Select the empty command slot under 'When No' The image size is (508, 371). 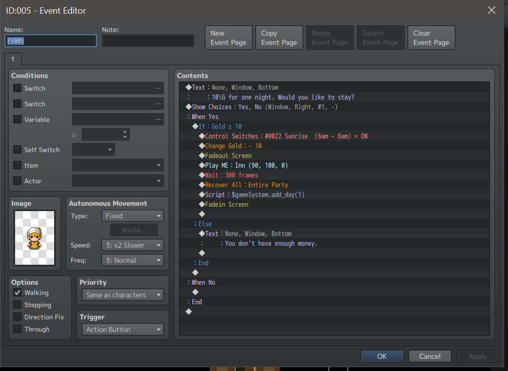coord(334,292)
